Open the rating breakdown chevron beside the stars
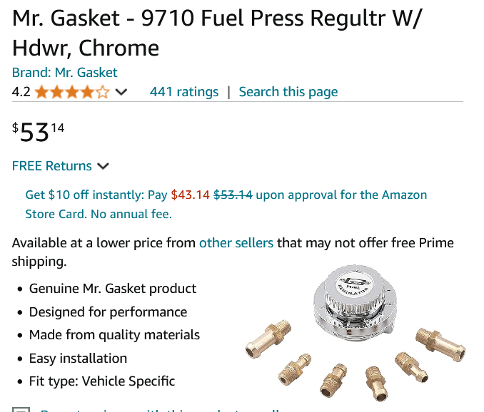This screenshot has height=412, width=484. coord(121,92)
